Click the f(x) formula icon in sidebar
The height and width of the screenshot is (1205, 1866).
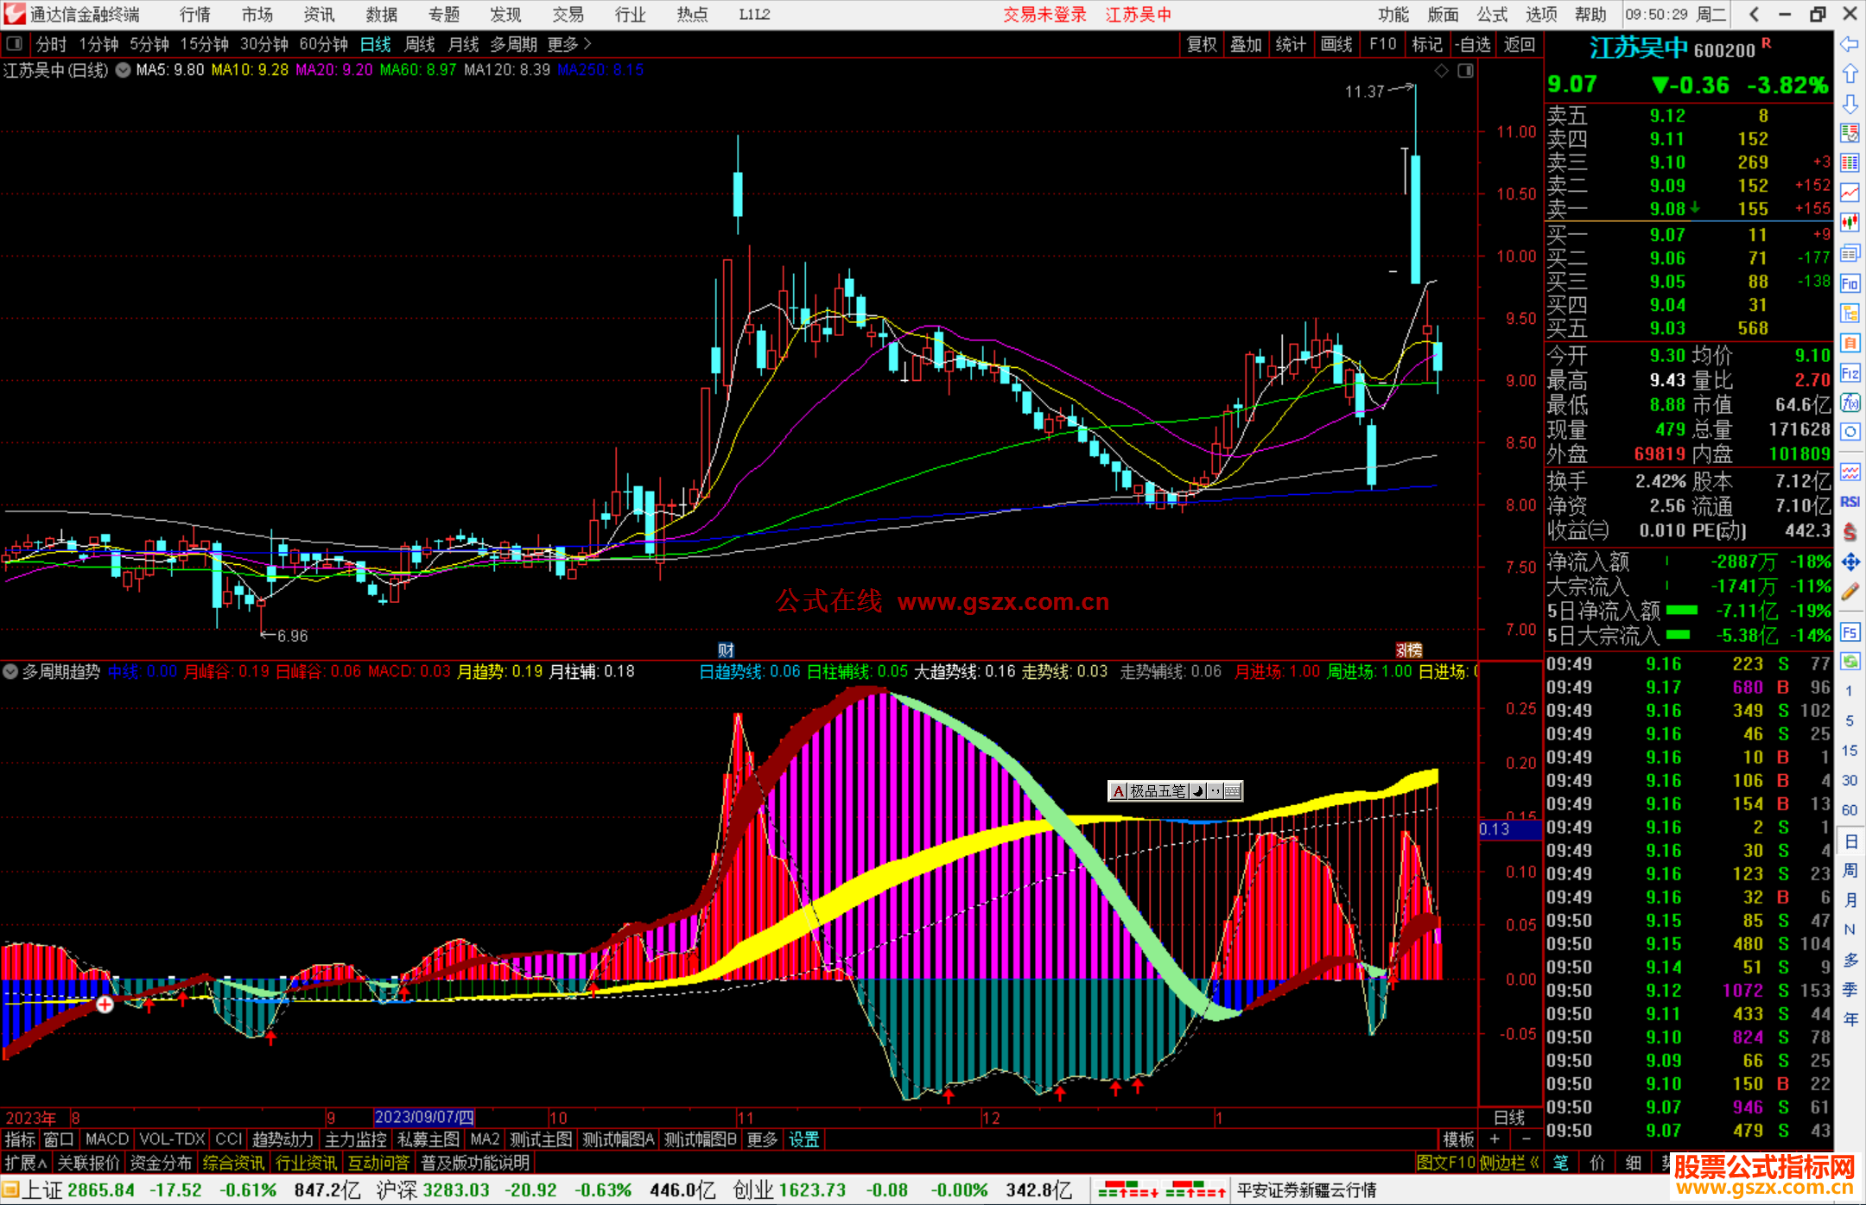tap(1850, 403)
